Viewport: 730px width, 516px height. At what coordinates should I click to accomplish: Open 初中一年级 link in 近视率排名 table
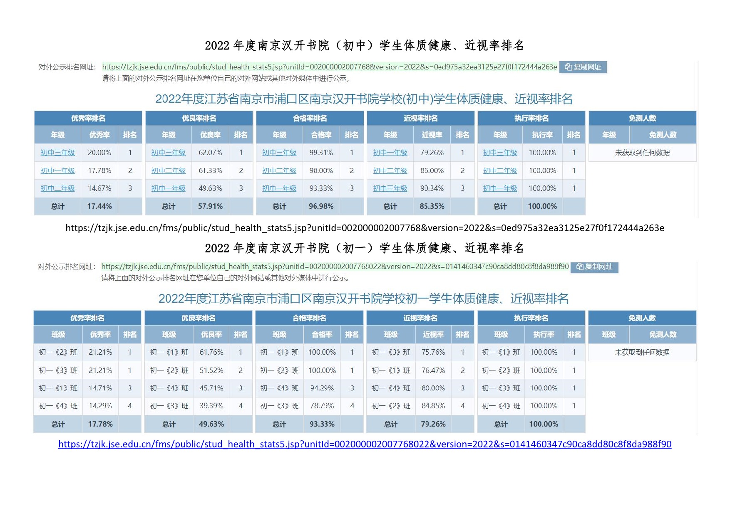(x=390, y=153)
